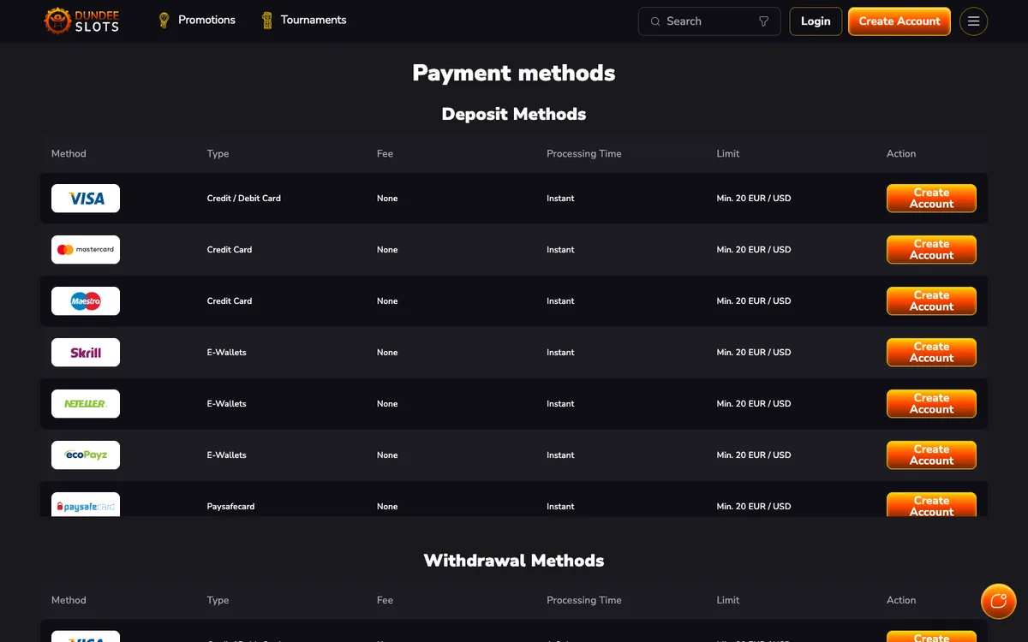The image size is (1028, 642).
Task: Click the E-Wallets type in ecoPayz row
Action: 227,455
